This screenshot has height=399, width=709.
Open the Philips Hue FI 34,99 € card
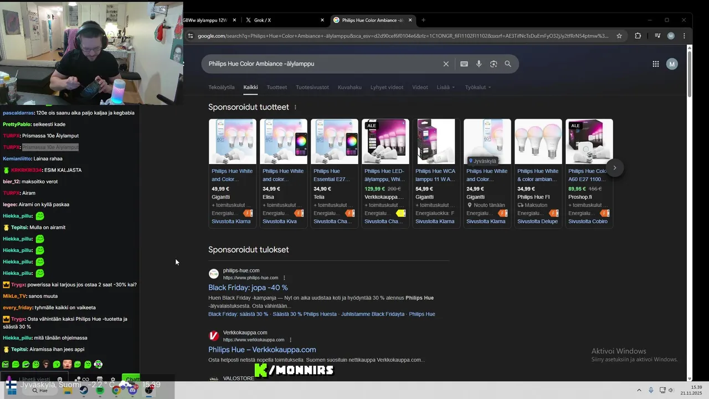pos(538,173)
